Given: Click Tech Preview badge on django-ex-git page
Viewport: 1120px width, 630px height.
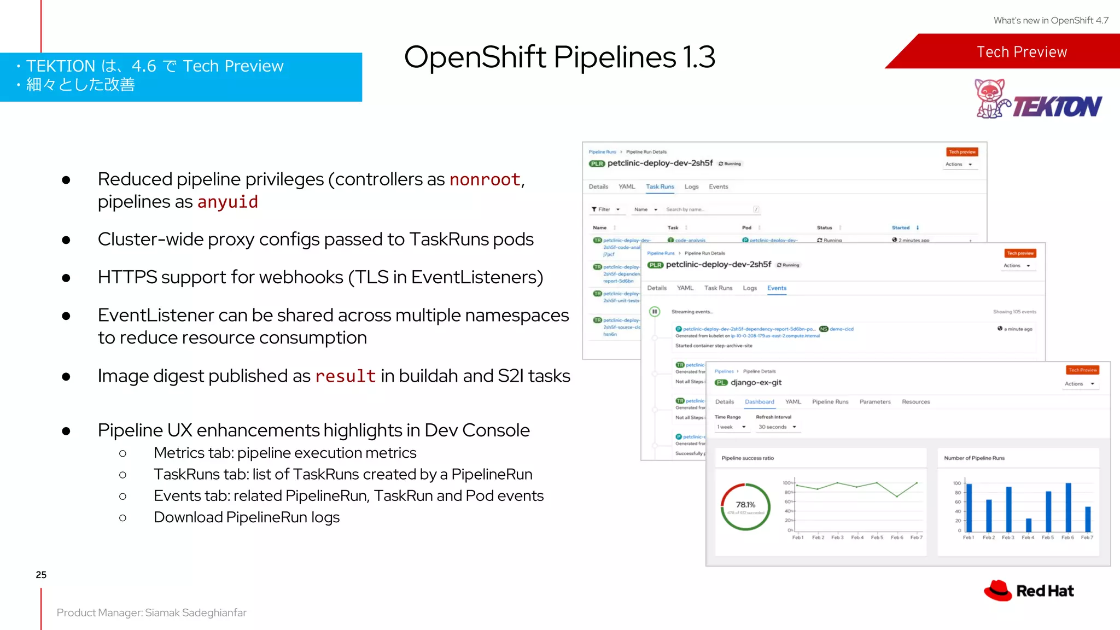Looking at the screenshot, I should 1083,370.
